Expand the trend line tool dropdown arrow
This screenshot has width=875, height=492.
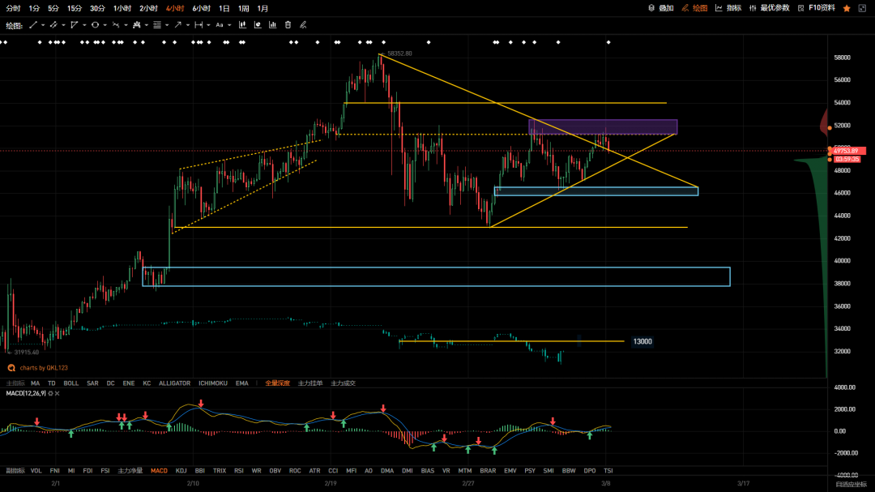pos(43,25)
